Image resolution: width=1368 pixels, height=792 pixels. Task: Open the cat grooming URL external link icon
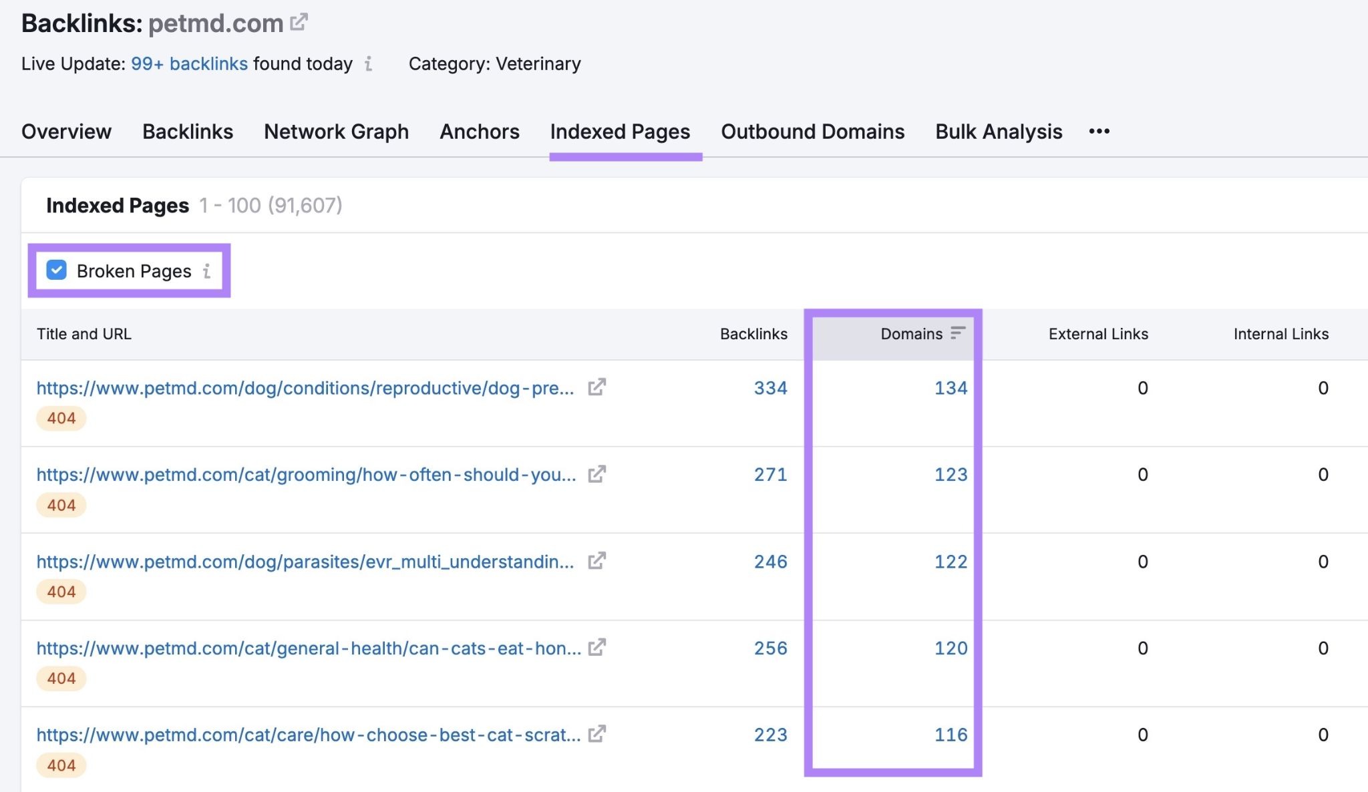[597, 474]
